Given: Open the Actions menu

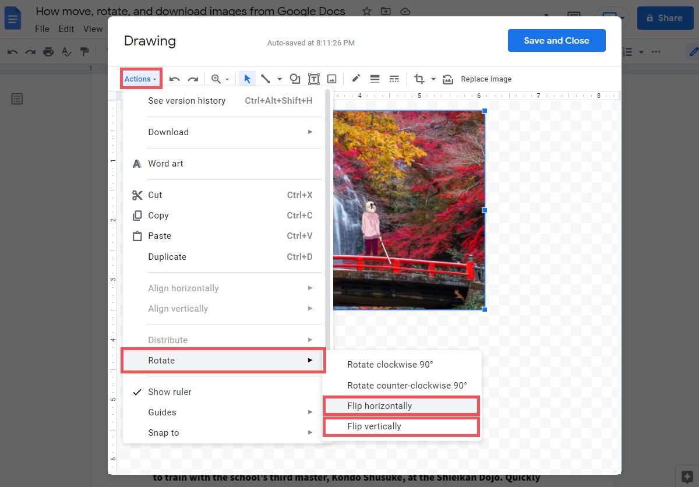Looking at the screenshot, I should coord(139,78).
